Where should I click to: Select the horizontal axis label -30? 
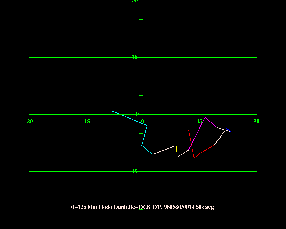pos(28,121)
